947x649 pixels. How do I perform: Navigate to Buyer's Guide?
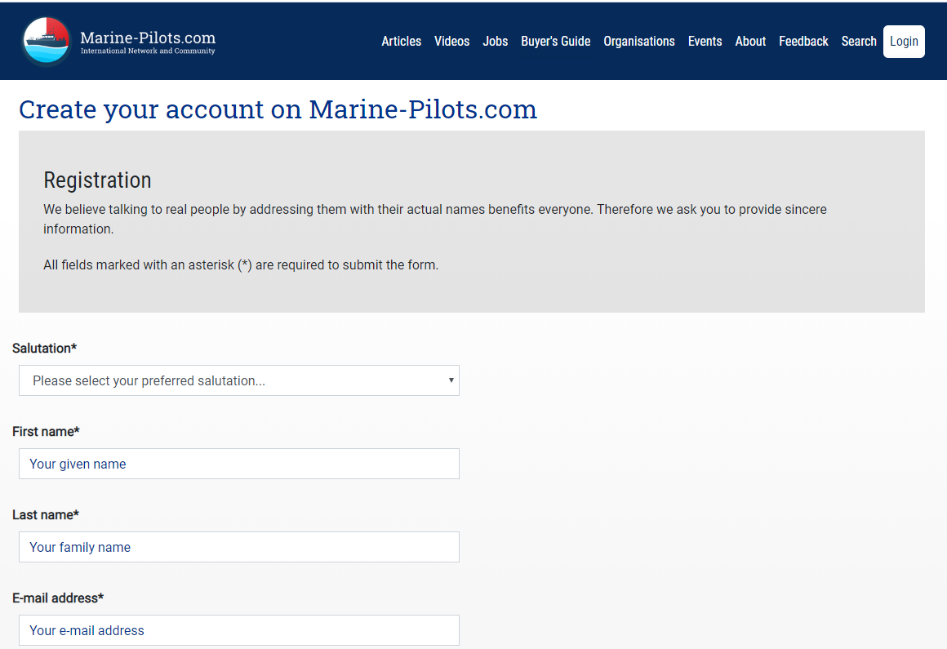555,42
